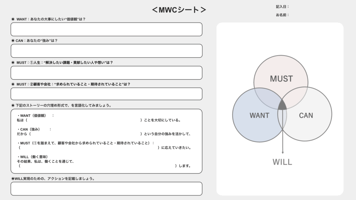
Task: Click the blank in the 私は sentence
Action: click(83, 120)
